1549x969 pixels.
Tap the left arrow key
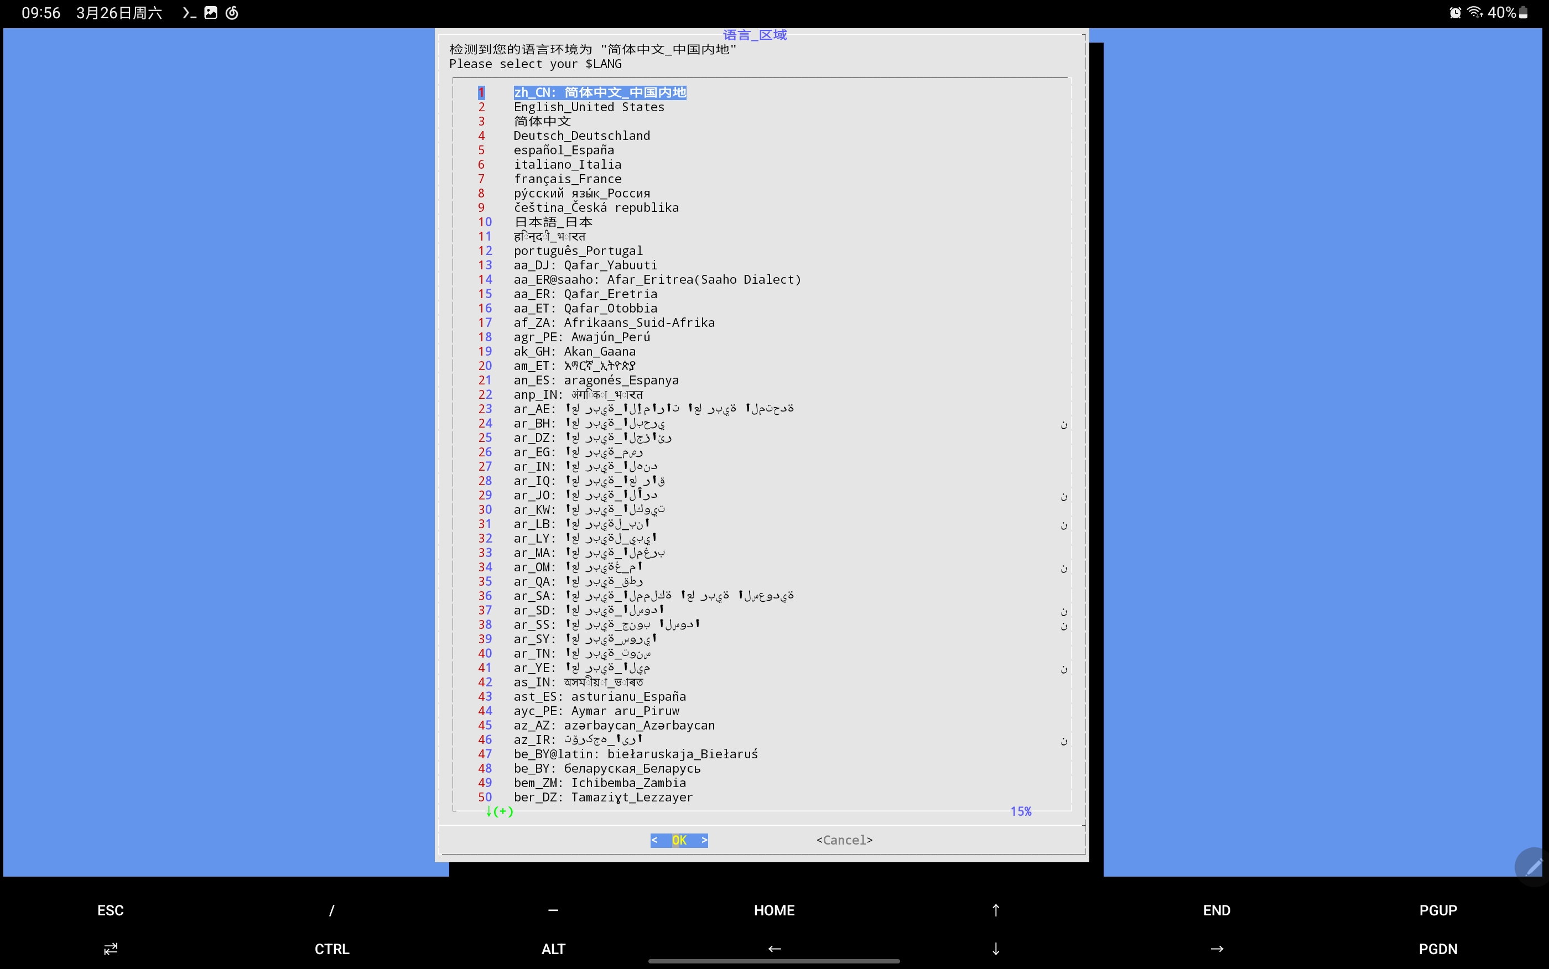pyautogui.click(x=774, y=949)
